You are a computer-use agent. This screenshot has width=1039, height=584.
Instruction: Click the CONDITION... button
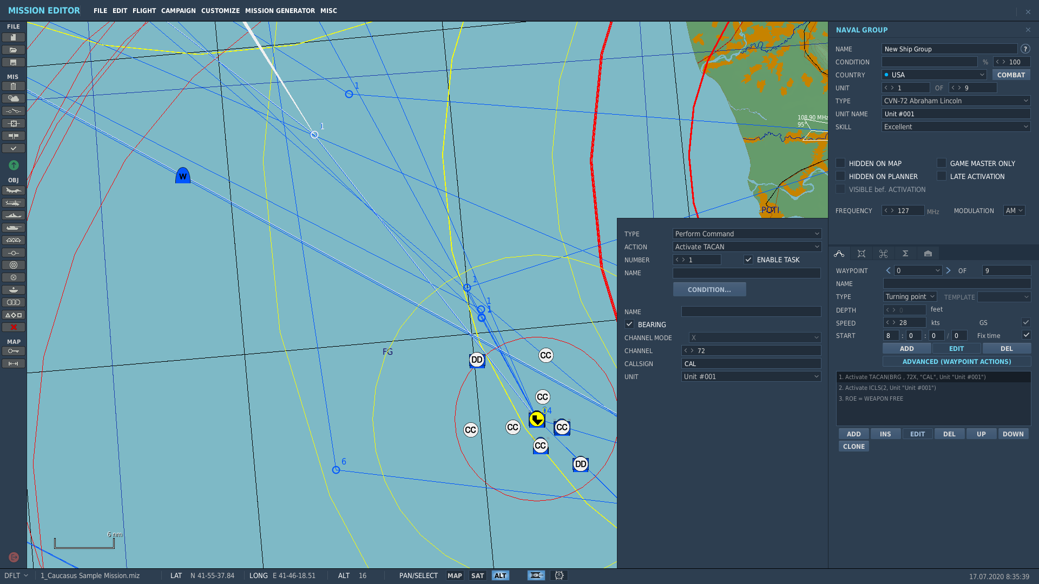point(709,289)
